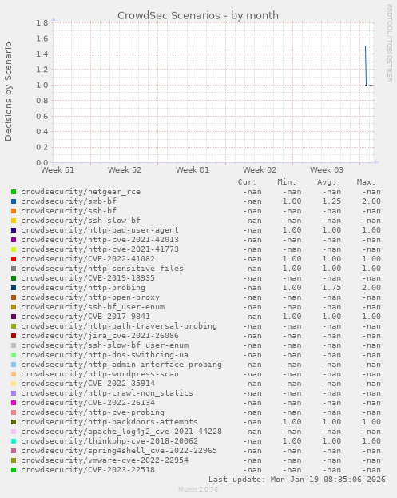Viewport: 397px width, 498px height.
Task: Select the crowdsecurity/http-wordpress-scan legend label
Action: [100, 374]
